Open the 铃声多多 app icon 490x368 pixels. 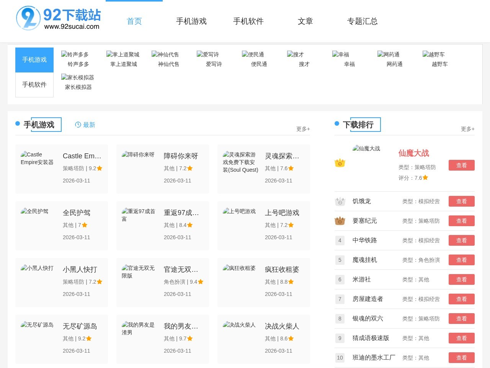tap(77, 55)
